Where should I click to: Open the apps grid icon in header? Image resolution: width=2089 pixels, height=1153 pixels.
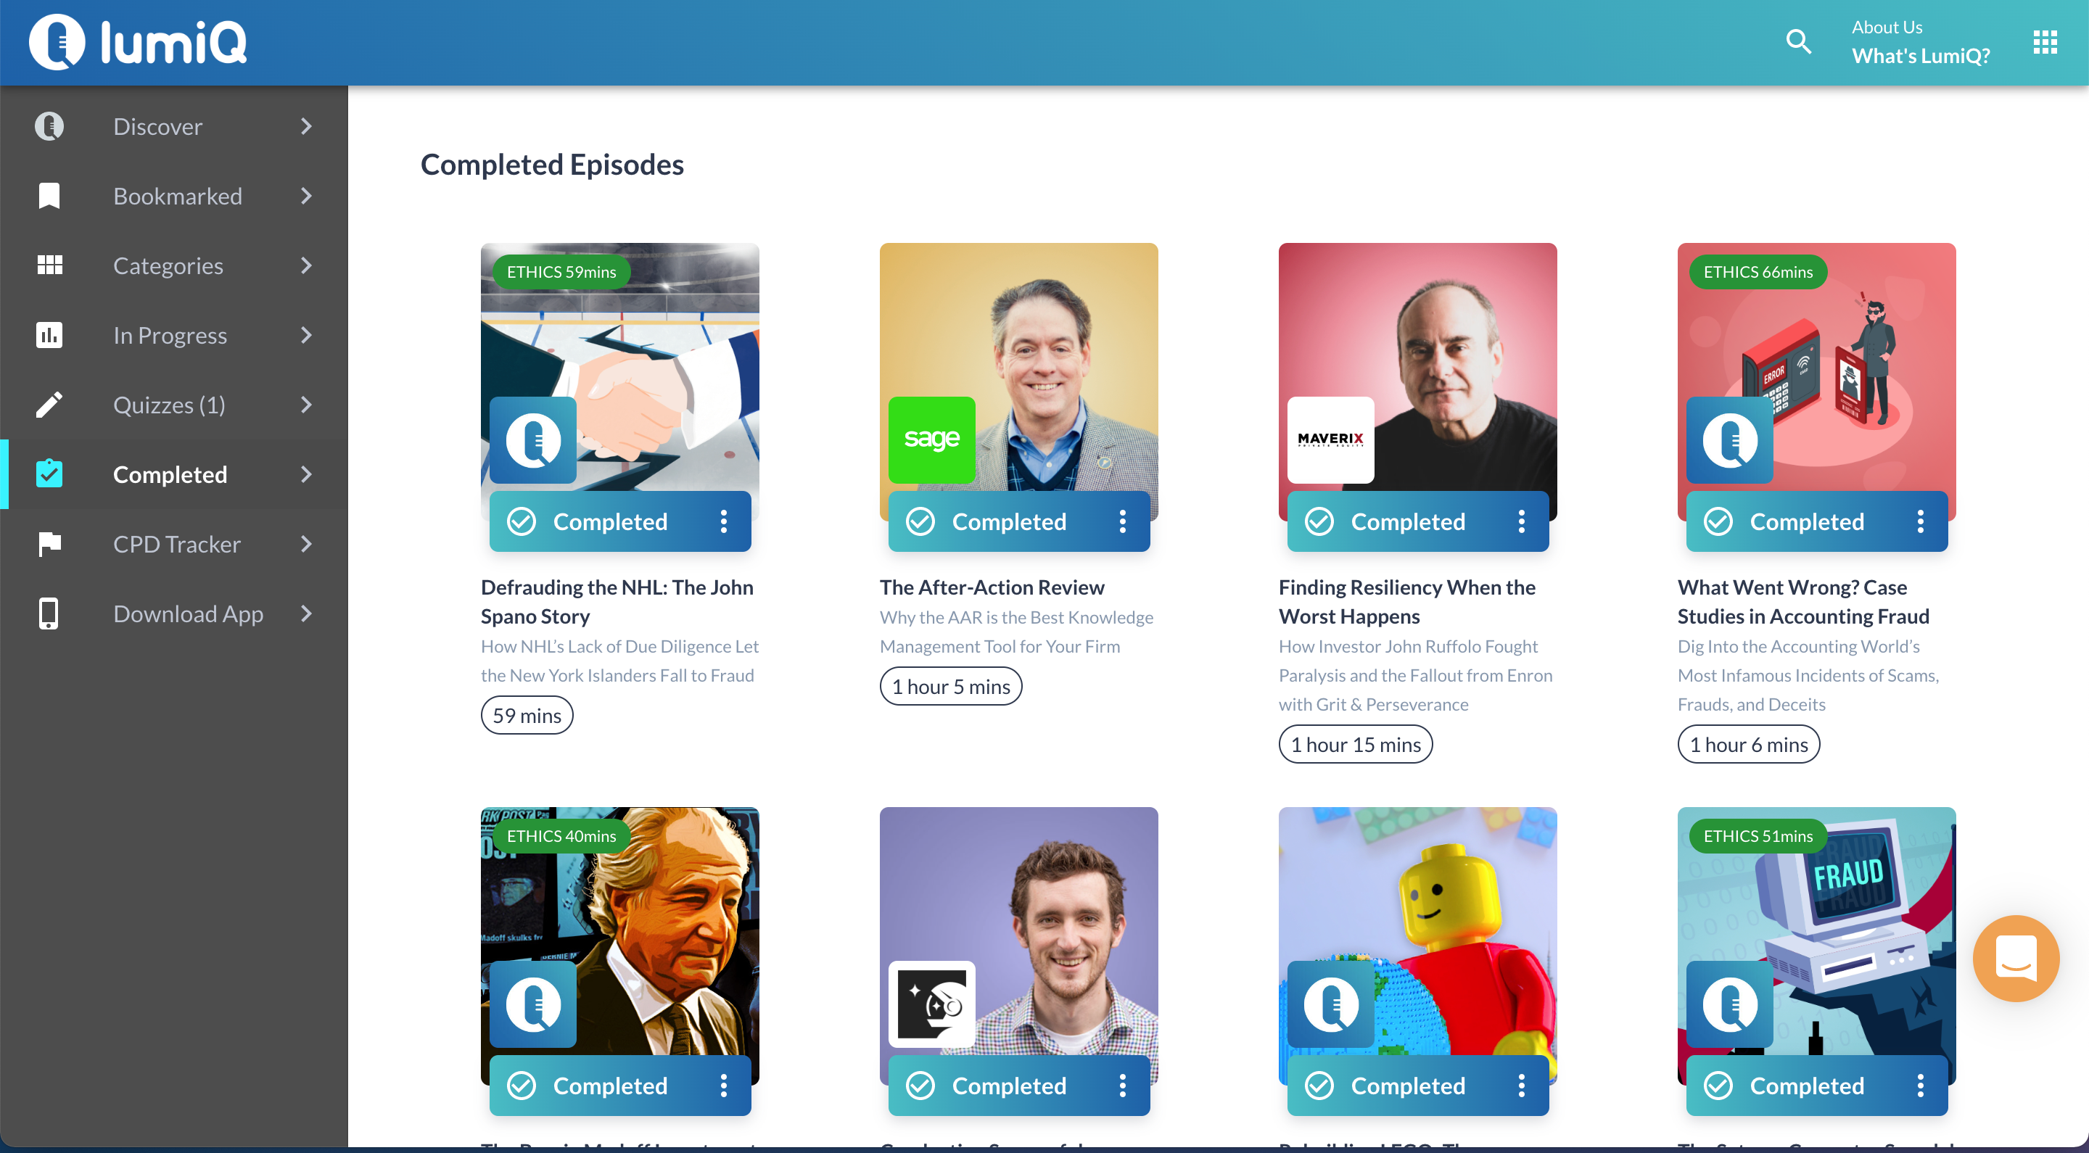[2045, 41]
